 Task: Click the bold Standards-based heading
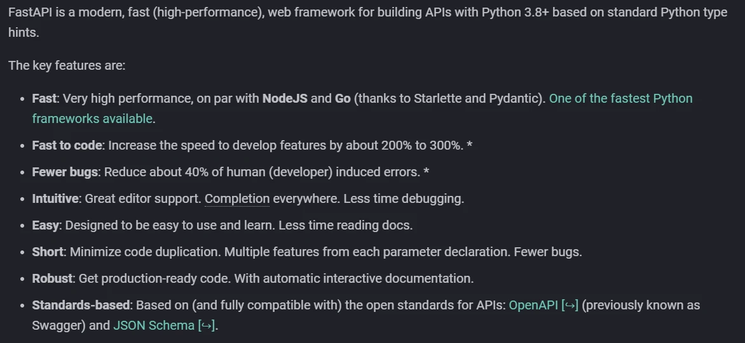point(81,305)
